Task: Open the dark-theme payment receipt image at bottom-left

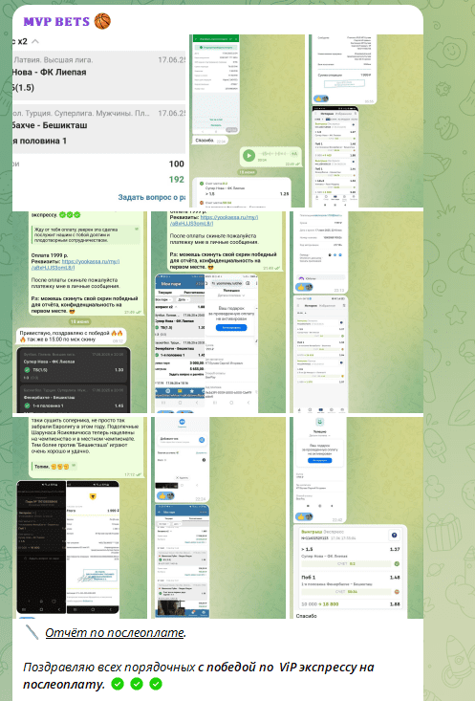Action: (x=41, y=547)
